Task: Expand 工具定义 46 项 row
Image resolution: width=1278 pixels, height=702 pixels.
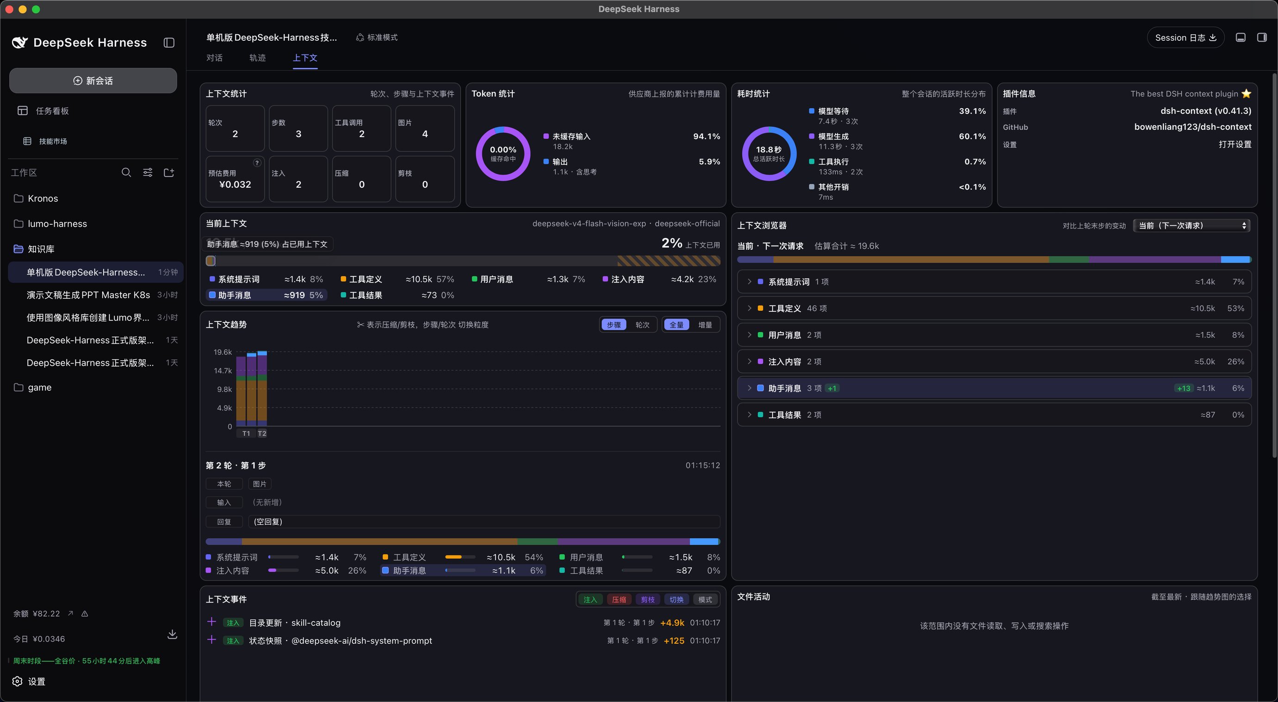Action: click(994, 308)
